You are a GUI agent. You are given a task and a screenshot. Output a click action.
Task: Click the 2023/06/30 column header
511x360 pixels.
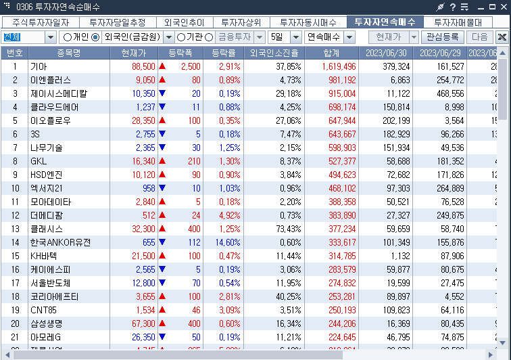[x=386, y=53]
